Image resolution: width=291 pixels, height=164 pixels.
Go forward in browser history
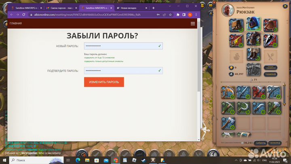[18, 15]
